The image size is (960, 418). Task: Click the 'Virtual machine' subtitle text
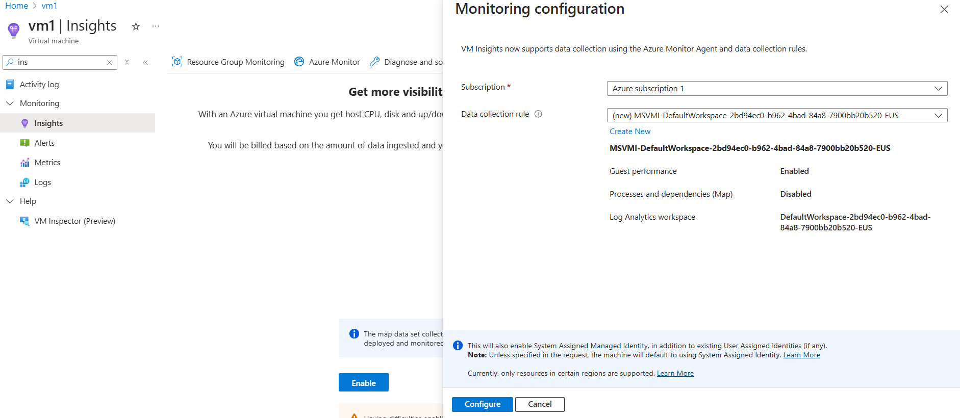pyautogui.click(x=54, y=41)
